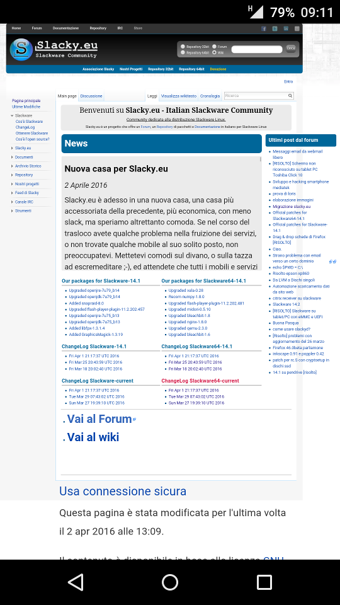Open the red ChangeLog Slackware64-current heading
This screenshot has width=340, height=605.
200,381
